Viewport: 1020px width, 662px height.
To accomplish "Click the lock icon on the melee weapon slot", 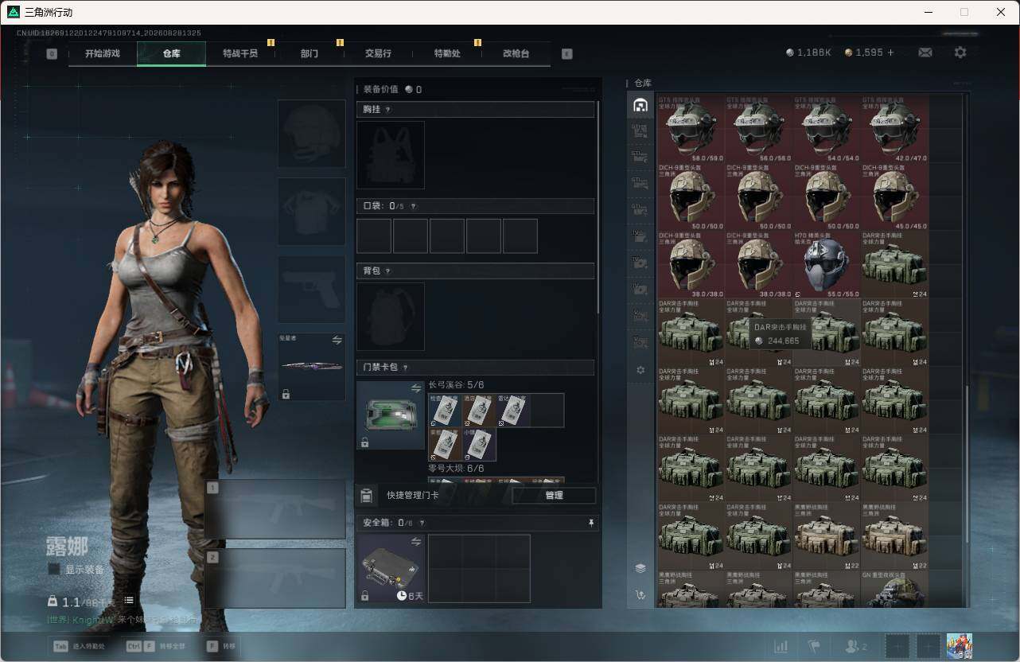I will click(x=286, y=394).
